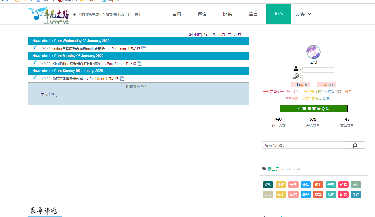The height and width of the screenshot is (217, 375).
Task: Open window icon beside emlog post
Action: pos(144,49)
